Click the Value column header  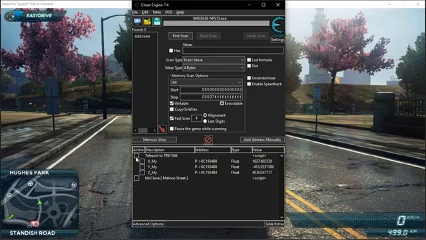[x=268, y=150]
